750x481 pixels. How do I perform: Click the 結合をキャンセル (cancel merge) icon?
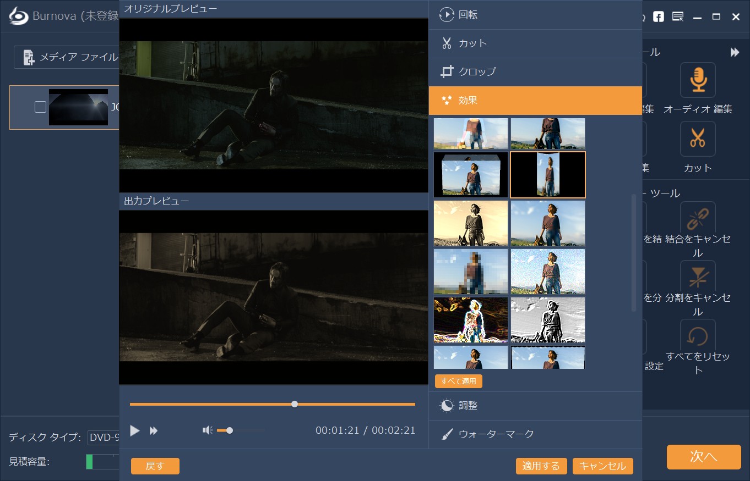pos(698,217)
